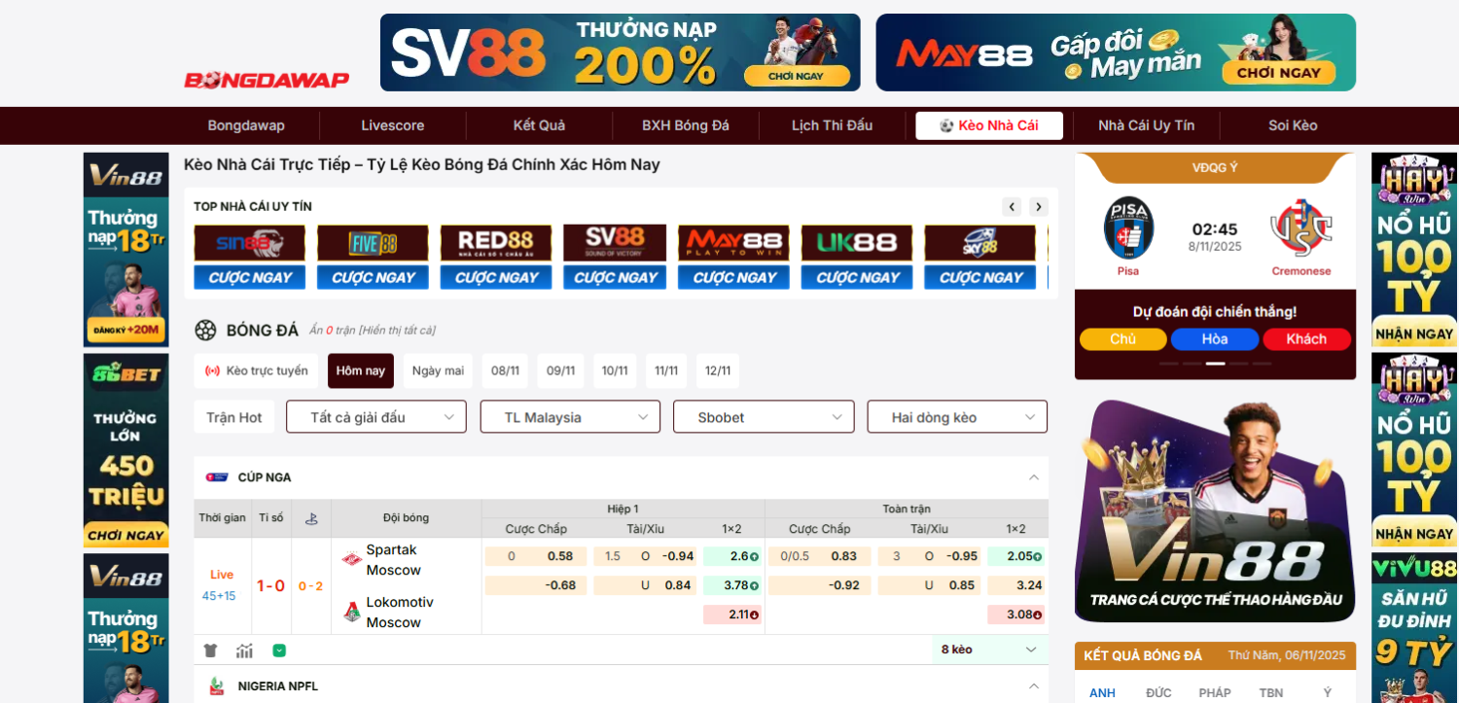Open the match statistics chart icon
Image resolution: width=1459 pixels, height=703 pixels.
244,650
